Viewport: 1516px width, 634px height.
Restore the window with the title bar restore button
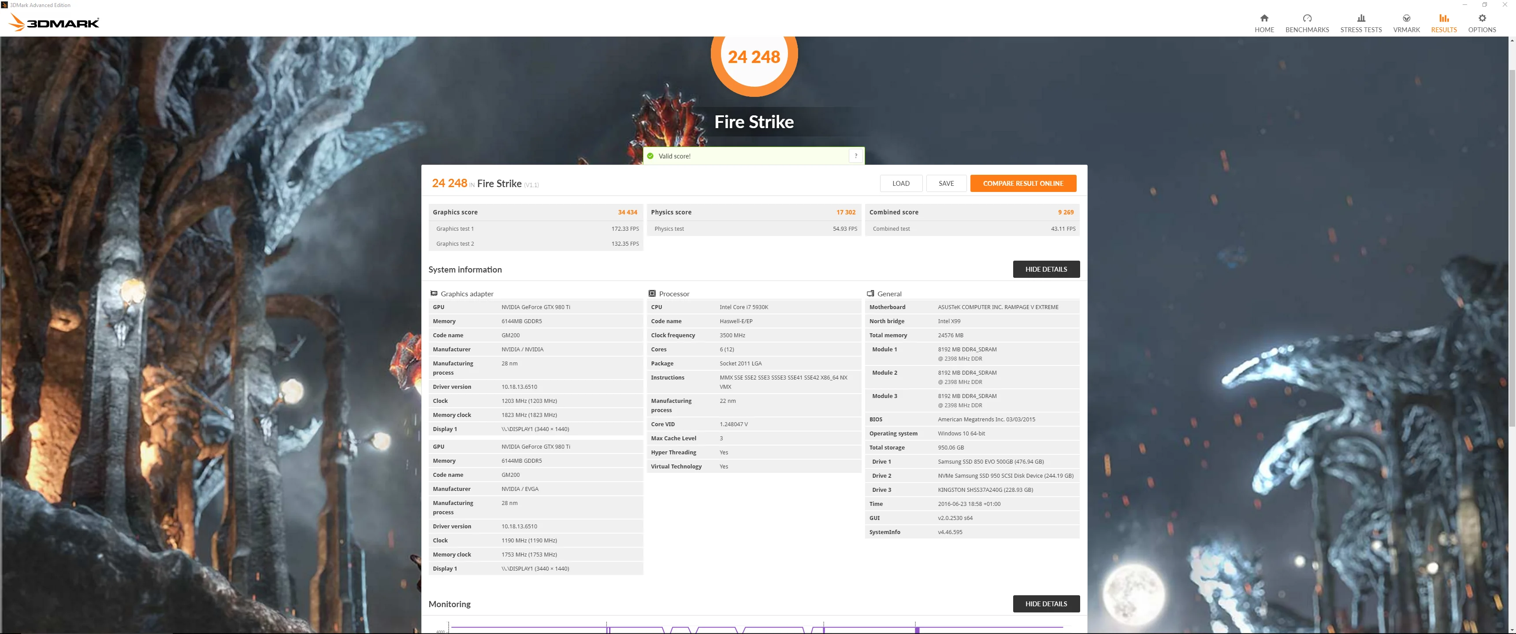tap(1484, 5)
